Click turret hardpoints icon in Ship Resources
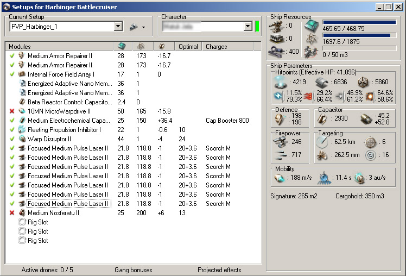Image resolution: width=406 pixels, height=276 pixels. click(276, 26)
